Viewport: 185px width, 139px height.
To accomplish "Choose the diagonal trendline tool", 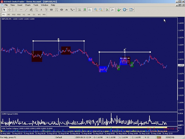I will 26,10.
